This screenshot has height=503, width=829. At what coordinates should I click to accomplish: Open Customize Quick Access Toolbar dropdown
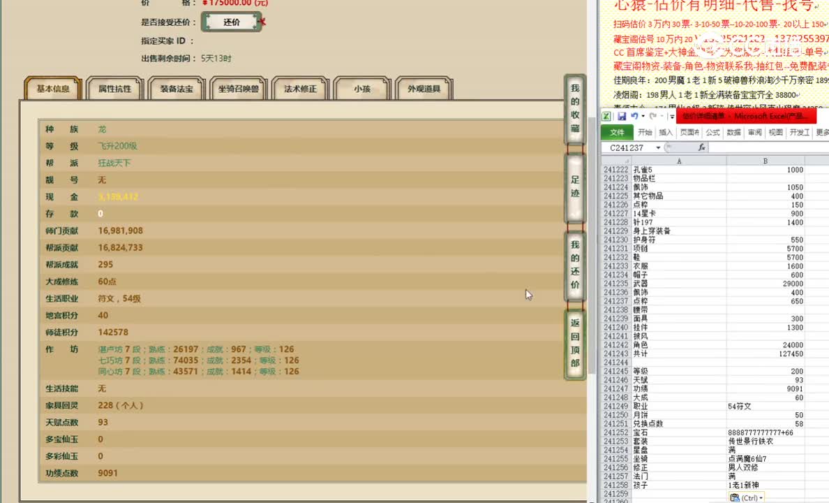(x=672, y=117)
